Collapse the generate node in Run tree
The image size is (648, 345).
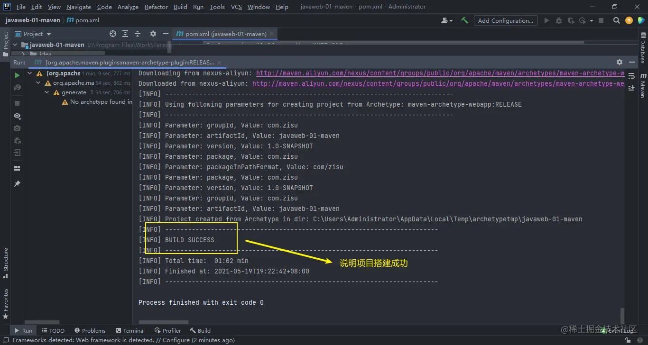tap(47, 92)
